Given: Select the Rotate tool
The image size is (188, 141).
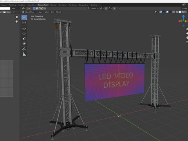Looking at the screenshot, I should pyautogui.click(x=24, y=33).
